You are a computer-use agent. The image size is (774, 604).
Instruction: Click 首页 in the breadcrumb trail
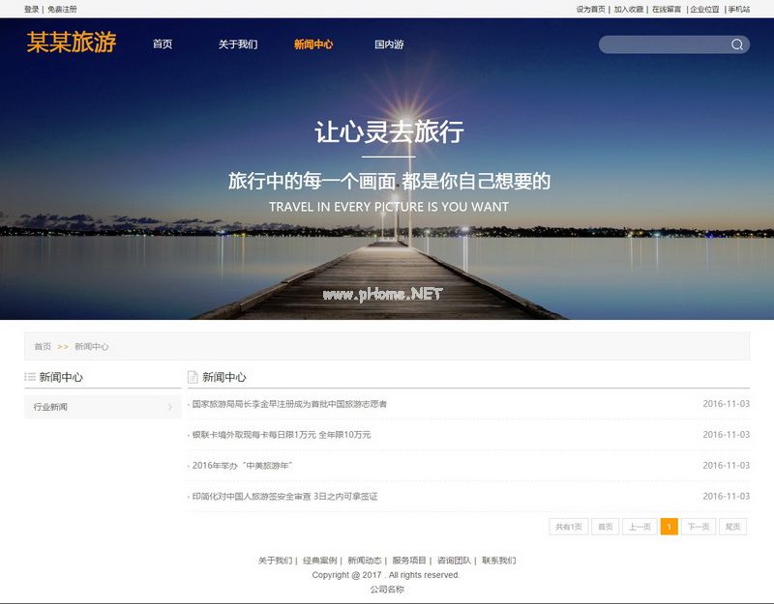click(43, 347)
